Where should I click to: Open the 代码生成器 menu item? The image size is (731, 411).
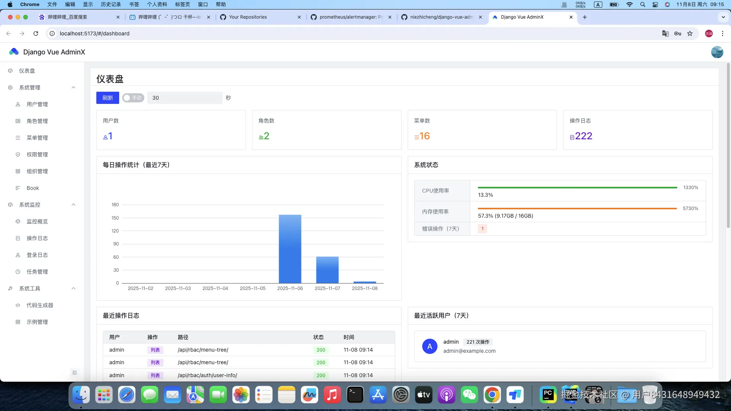(x=40, y=305)
